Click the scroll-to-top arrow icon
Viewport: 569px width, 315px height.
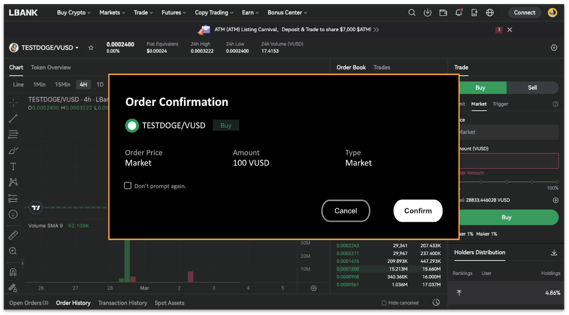[459, 293]
